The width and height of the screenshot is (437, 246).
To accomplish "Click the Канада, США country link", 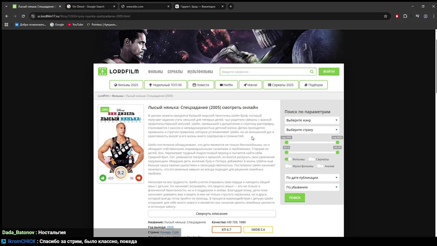I will click(169, 232).
